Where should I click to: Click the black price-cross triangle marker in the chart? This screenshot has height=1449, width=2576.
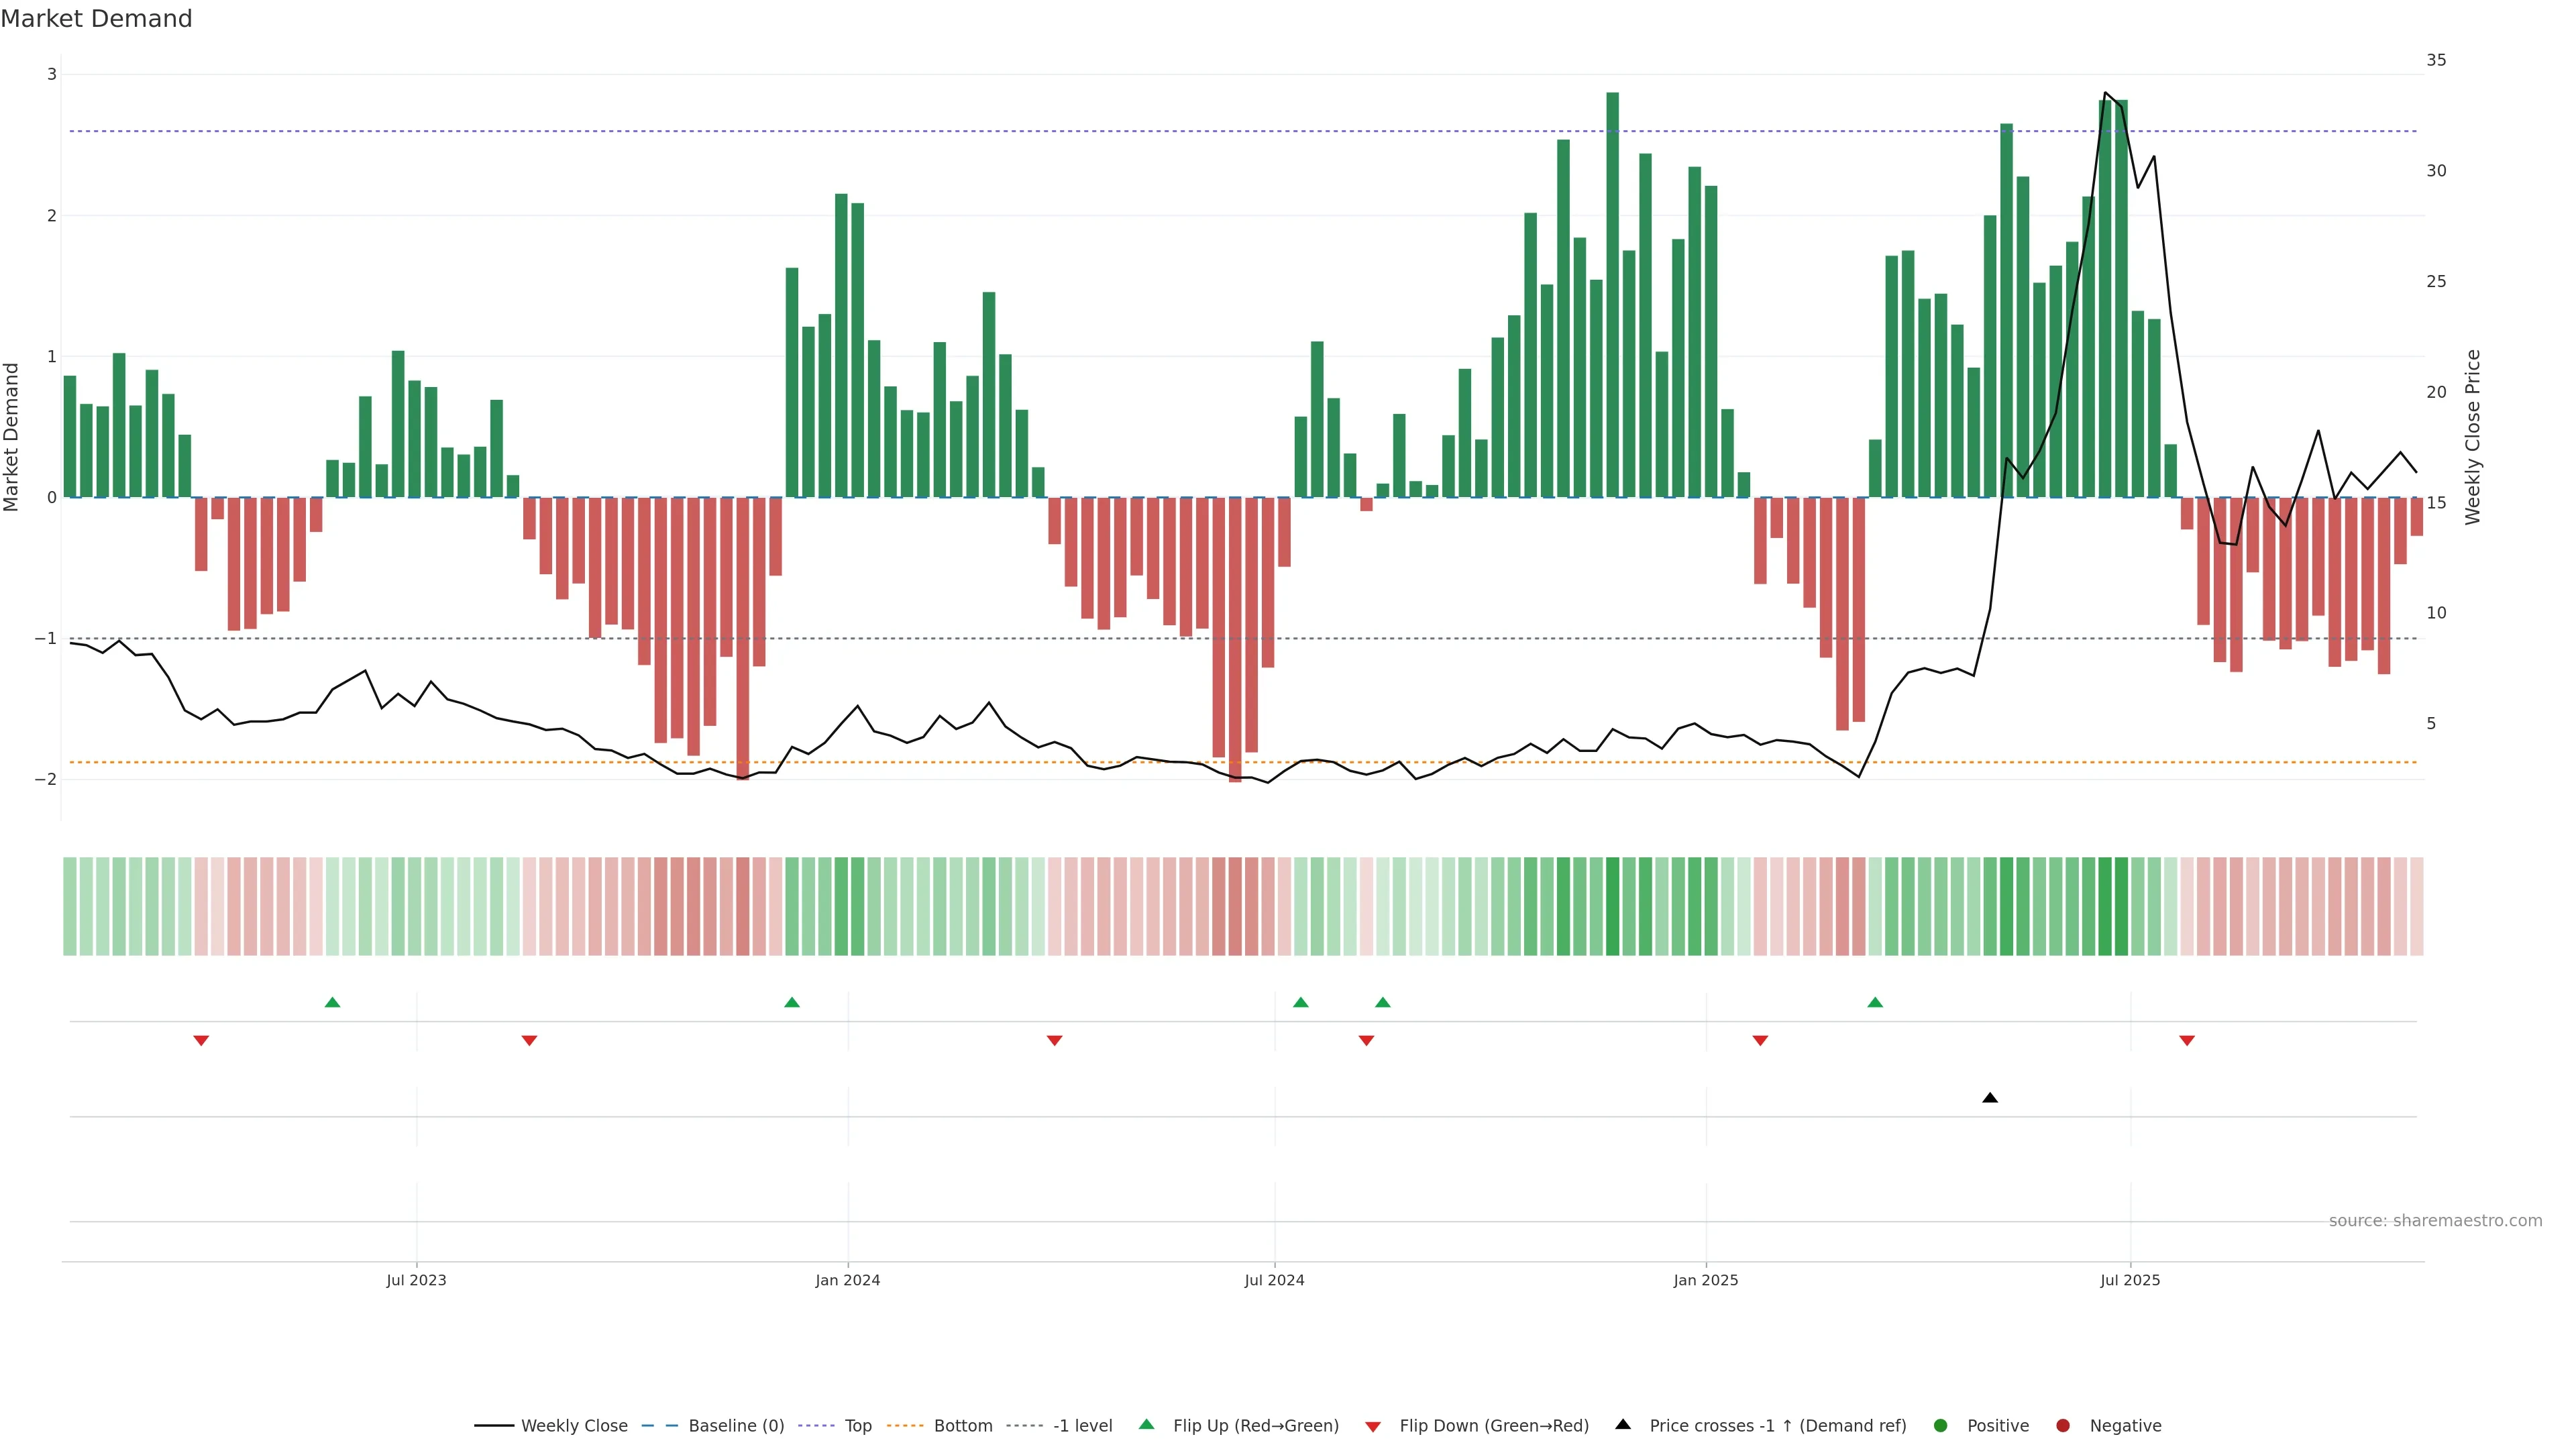(x=1990, y=1098)
